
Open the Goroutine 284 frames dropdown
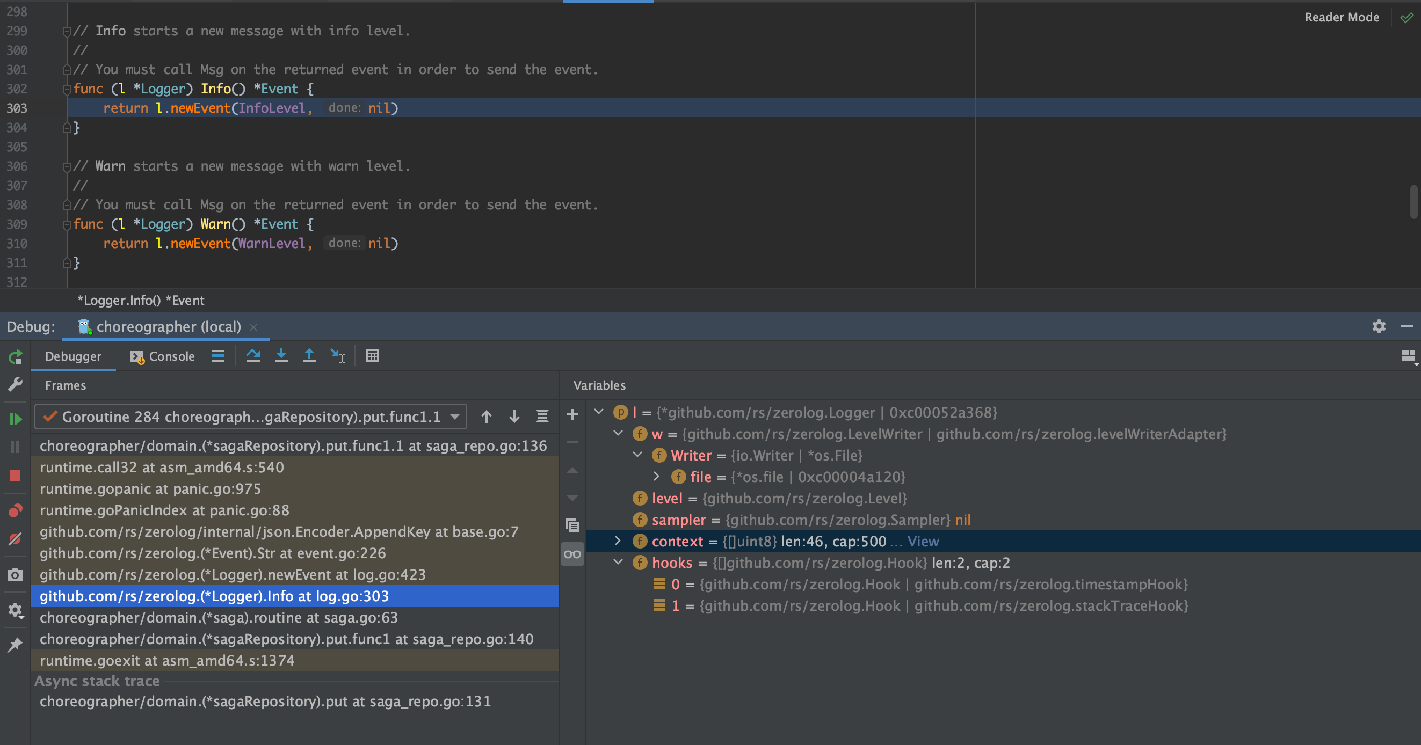pyautogui.click(x=453, y=417)
